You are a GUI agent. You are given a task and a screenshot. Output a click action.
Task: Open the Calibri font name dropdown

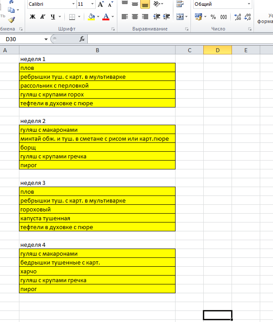coord(73,4)
